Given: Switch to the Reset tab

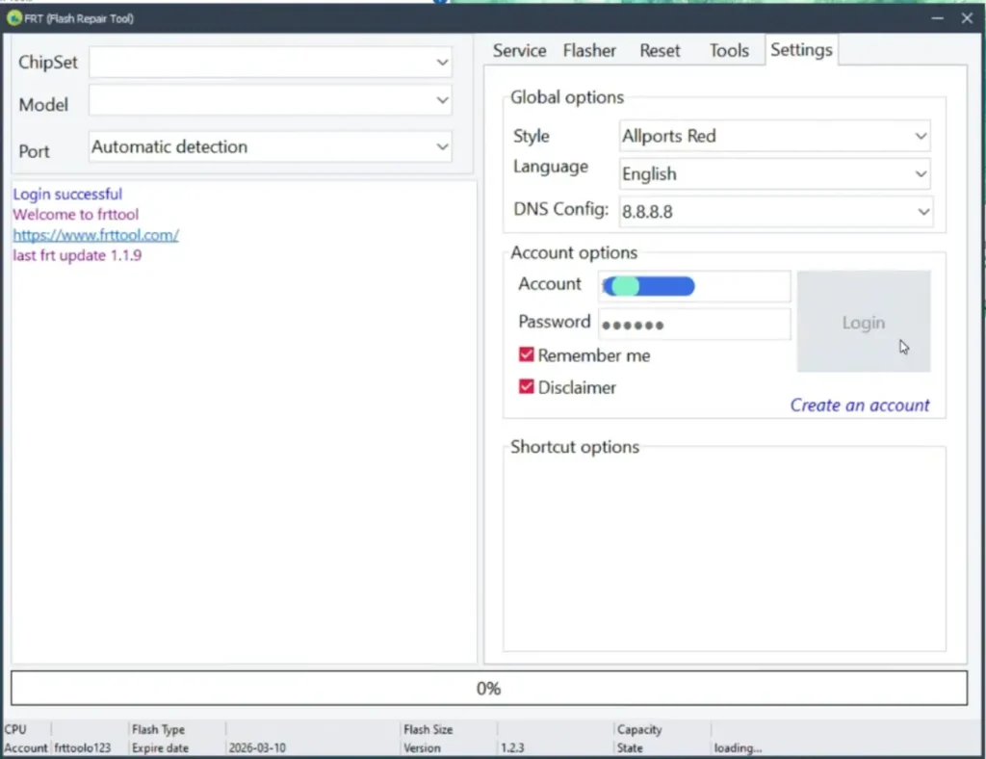Looking at the screenshot, I should (660, 50).
